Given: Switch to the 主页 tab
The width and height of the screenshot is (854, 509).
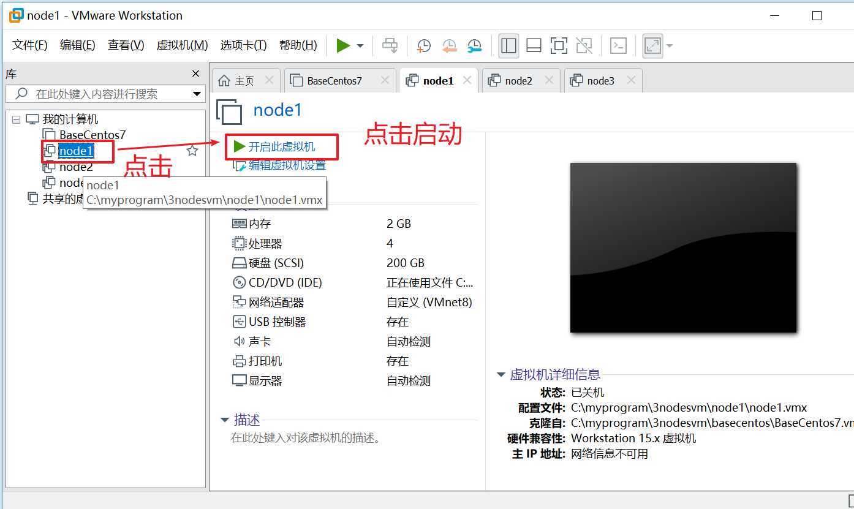Looking at the screenshot, I should coord(244,80).
